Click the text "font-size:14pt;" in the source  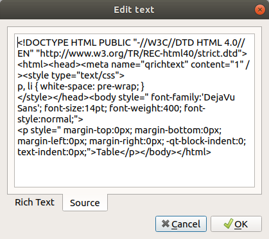[x=75, y=108]
